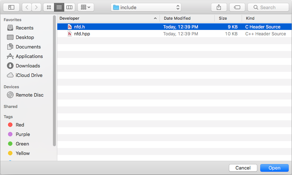Go to Applications in sidebar

pyautogui.click(x=29, y=56)
